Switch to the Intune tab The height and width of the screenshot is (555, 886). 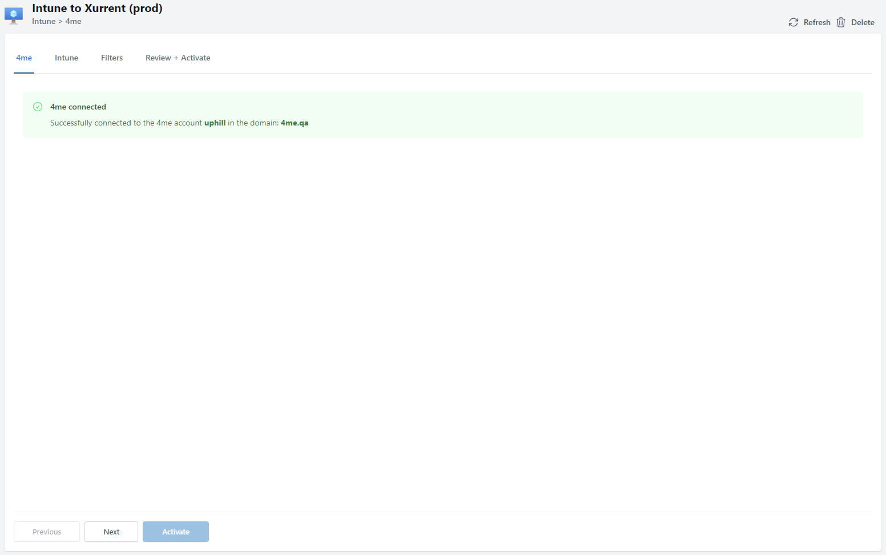click(x=66, y=58)
